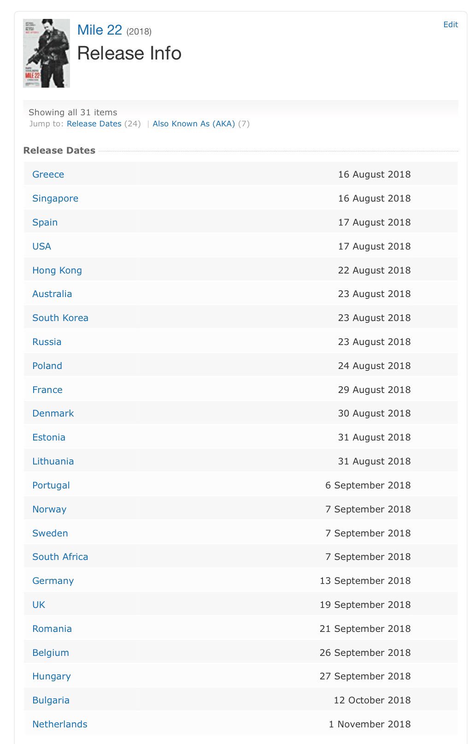Open the Mile 22 poster thumbnail
Screen dimensions: 474x744
tap(47, 53)
